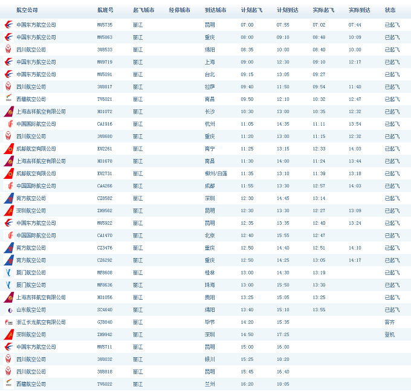Screen dimensions: 411x391
Task: Click the Shenzhen Airlines logo for ZH9942
Action: pos(8,335)
